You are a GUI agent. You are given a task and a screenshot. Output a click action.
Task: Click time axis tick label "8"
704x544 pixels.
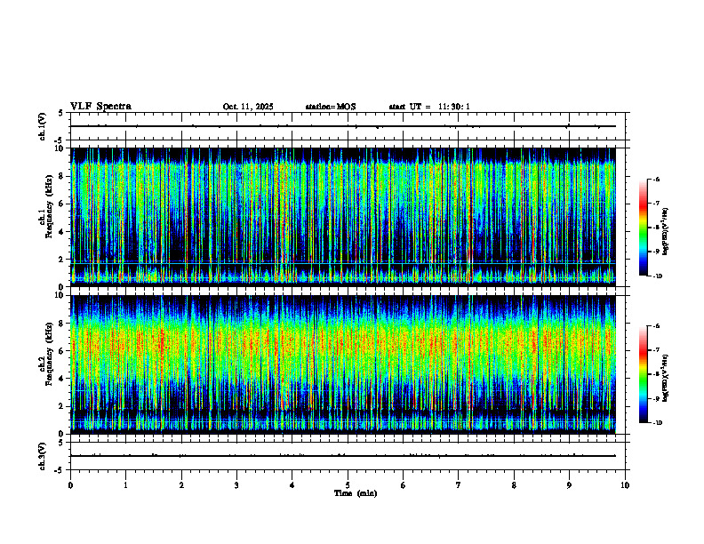(514, 485)
